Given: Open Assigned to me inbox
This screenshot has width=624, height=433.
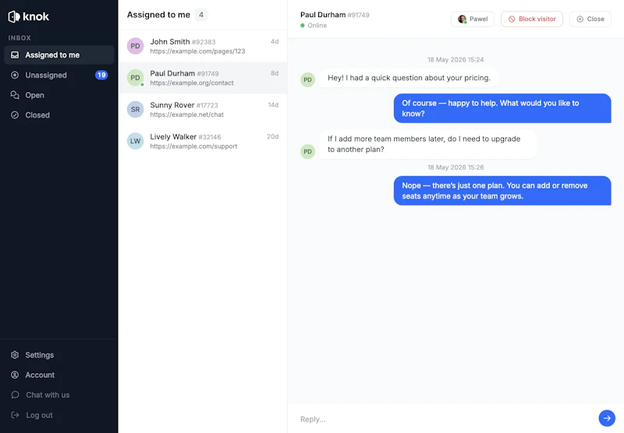Looking at the screenshot, I should point(59,55).
